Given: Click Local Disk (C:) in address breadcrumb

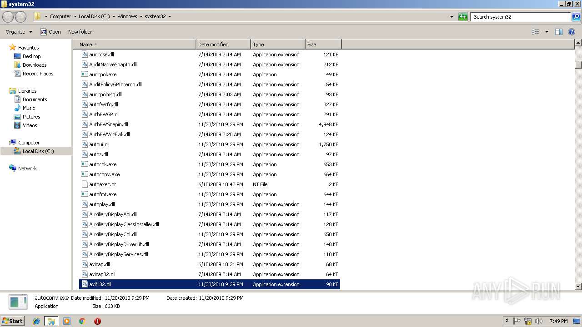Looking at the screenshot, I should pyautogui.click(x=94, y=16).
